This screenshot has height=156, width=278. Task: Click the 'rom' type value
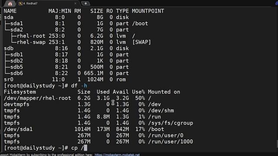pyautogui.click(x=121, y=79)
